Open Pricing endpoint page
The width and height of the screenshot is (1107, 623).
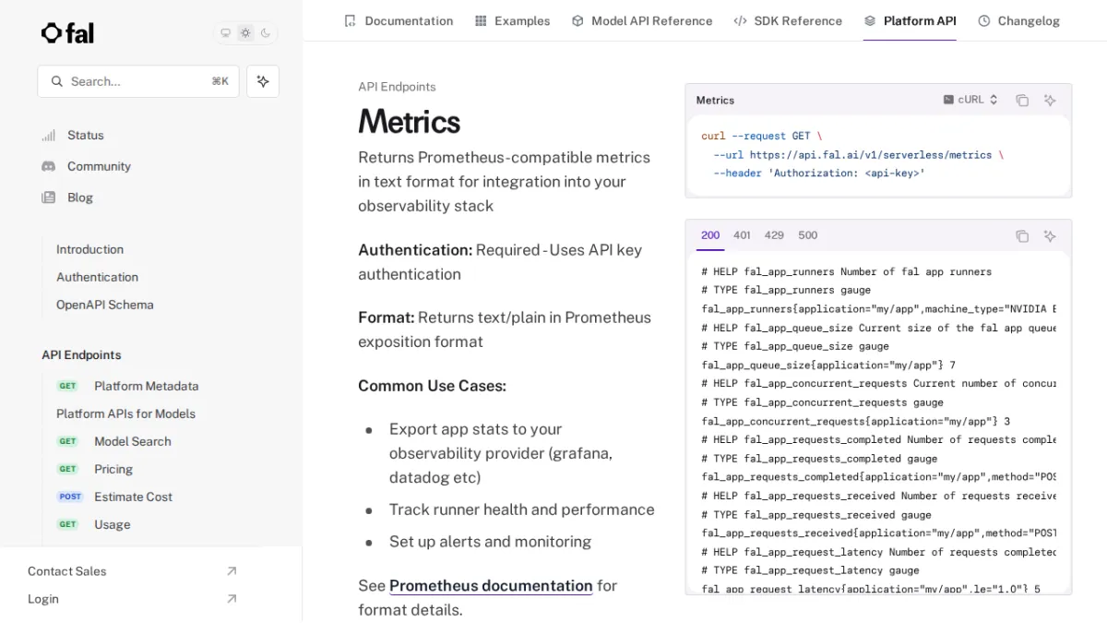[113, 469]
